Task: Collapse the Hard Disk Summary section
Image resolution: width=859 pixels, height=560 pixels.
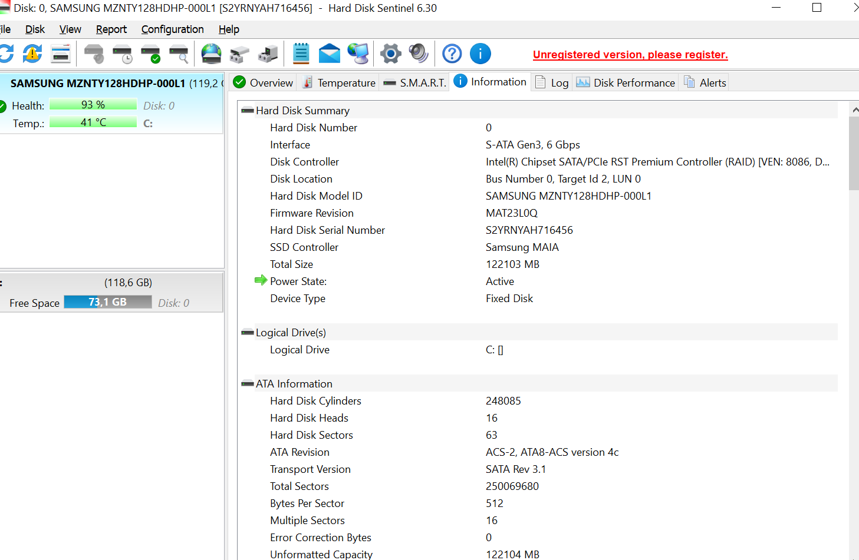Action: (248, 111)
